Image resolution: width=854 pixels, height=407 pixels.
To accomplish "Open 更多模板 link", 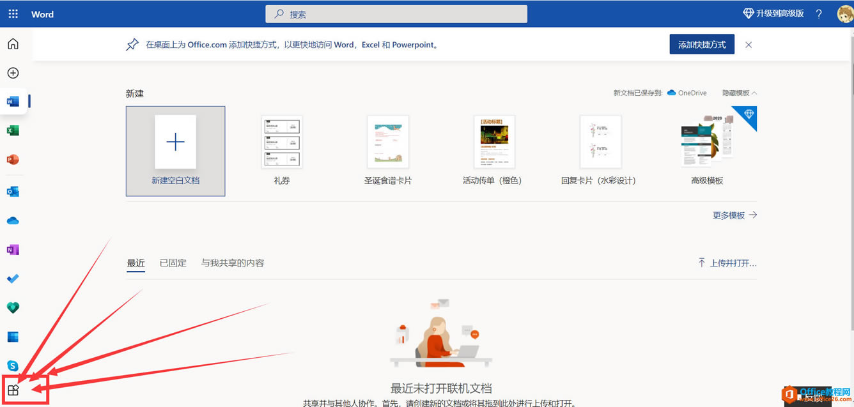I will click(x=734, y=215).
